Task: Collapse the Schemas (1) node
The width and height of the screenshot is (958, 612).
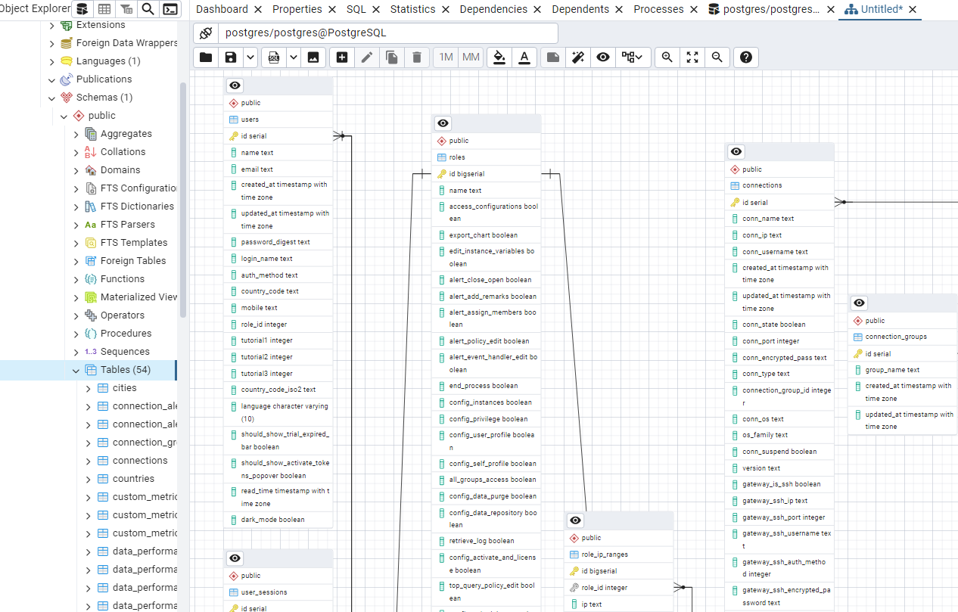Action: click(52, 98)
